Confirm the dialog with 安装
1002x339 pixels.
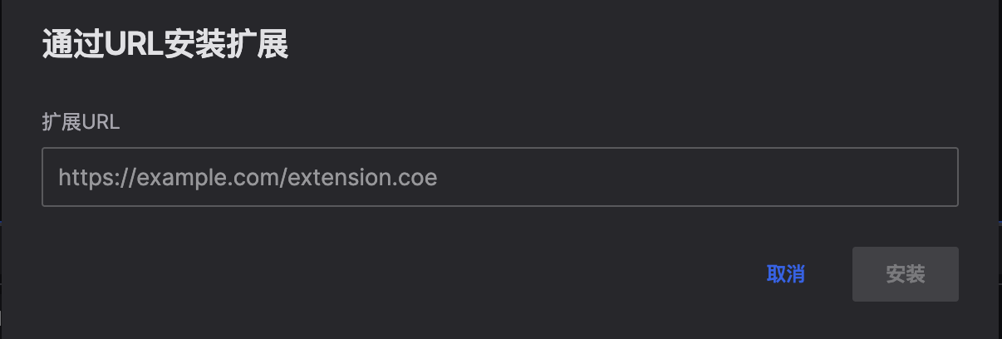tap(905, 274)
